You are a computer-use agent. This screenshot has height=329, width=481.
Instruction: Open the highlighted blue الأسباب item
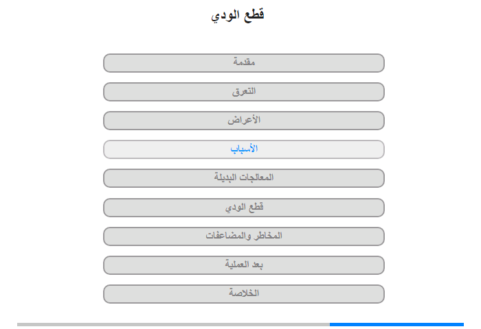pos(243,149)
